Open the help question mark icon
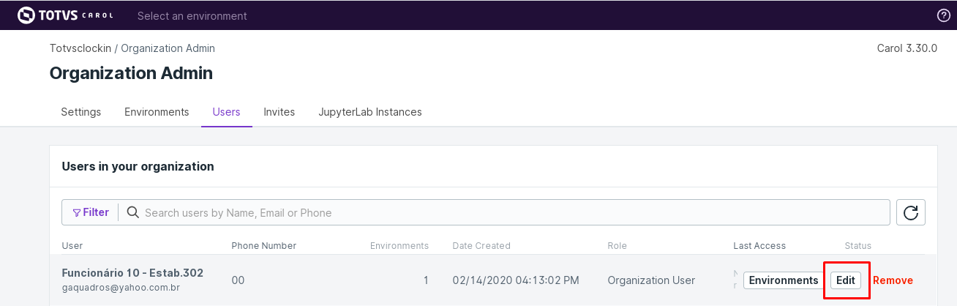Image resolution: width=957 pixels, height=306 pixels. pyautogui.click(x=943, y=15)
